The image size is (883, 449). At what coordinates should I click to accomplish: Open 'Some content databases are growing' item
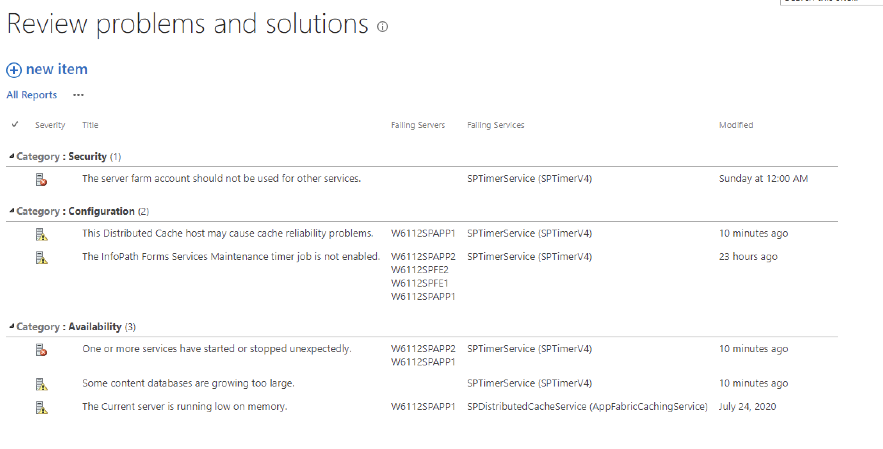(188, 383)
